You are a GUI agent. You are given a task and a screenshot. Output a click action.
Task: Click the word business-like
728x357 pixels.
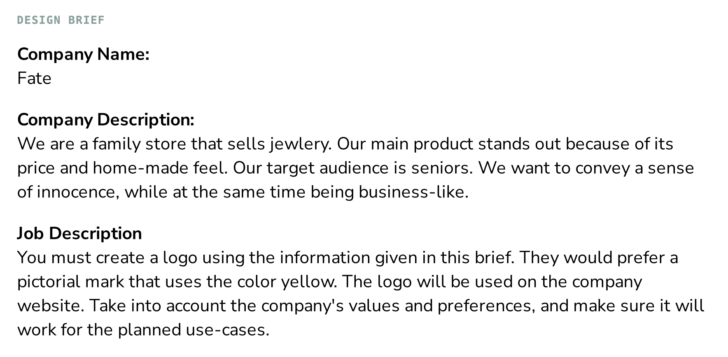pos(413,192)
